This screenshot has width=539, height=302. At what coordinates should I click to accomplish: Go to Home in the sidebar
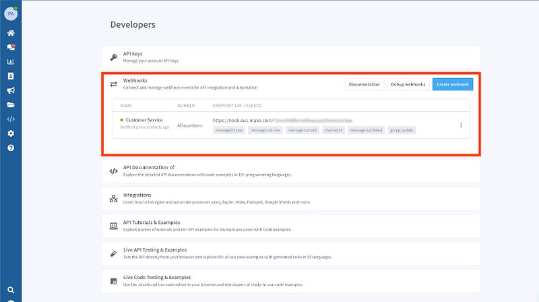[11, 32]
